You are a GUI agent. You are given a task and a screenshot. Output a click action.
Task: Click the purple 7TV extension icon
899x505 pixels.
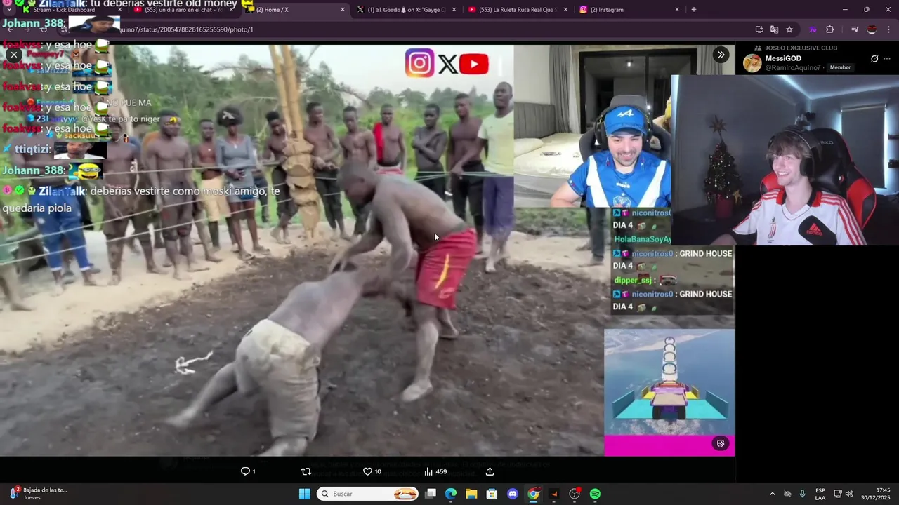813,29
